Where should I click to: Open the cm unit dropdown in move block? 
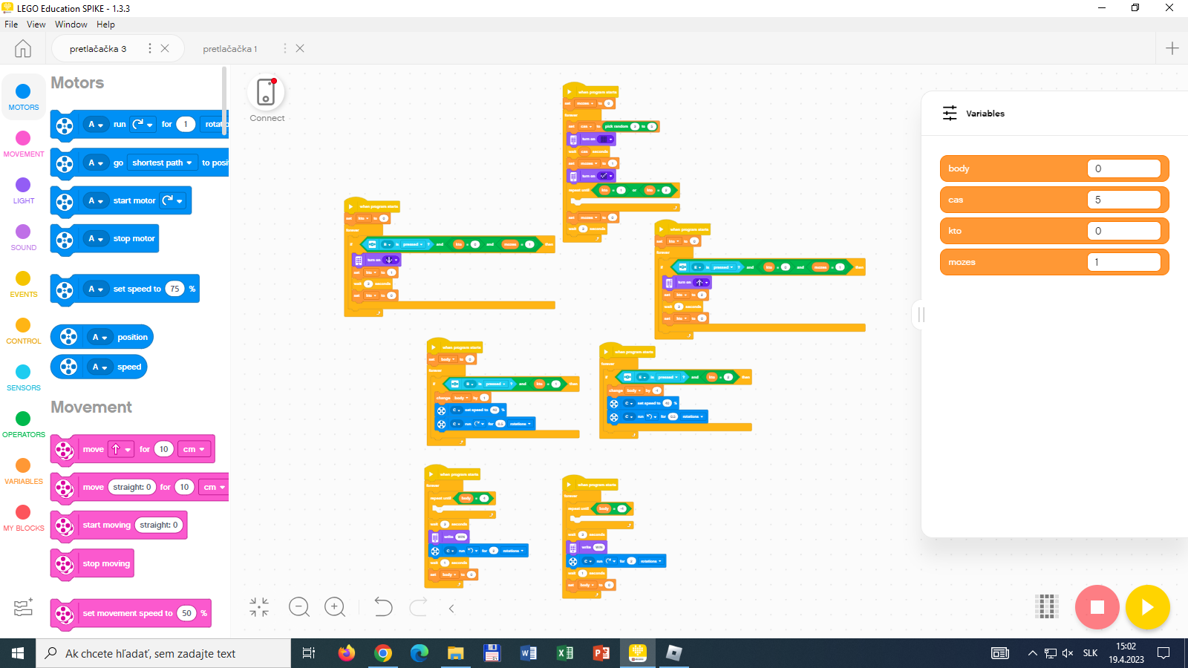[x=194, y=449]
